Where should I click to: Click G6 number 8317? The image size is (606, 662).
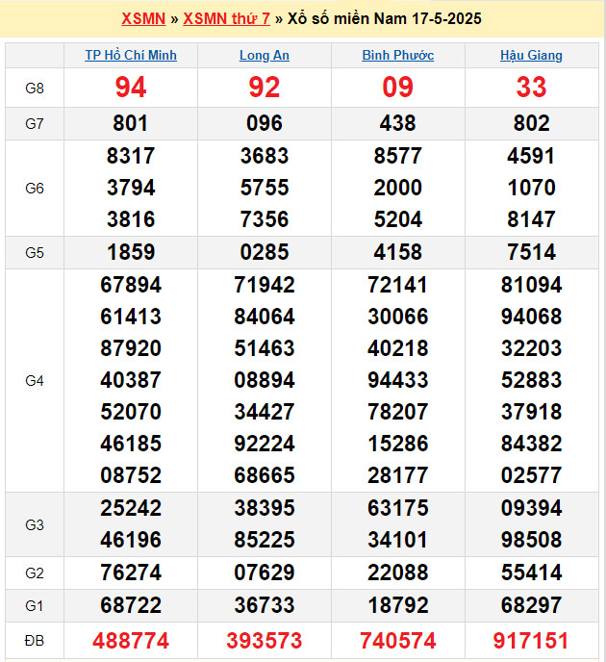131,156
